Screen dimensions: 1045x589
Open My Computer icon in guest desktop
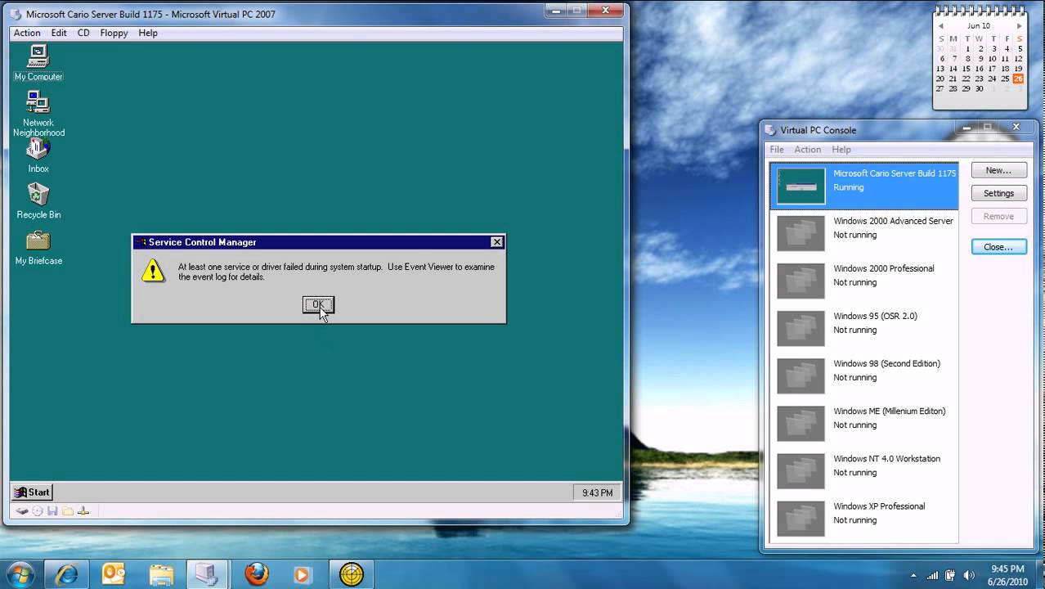pos(38,62)
